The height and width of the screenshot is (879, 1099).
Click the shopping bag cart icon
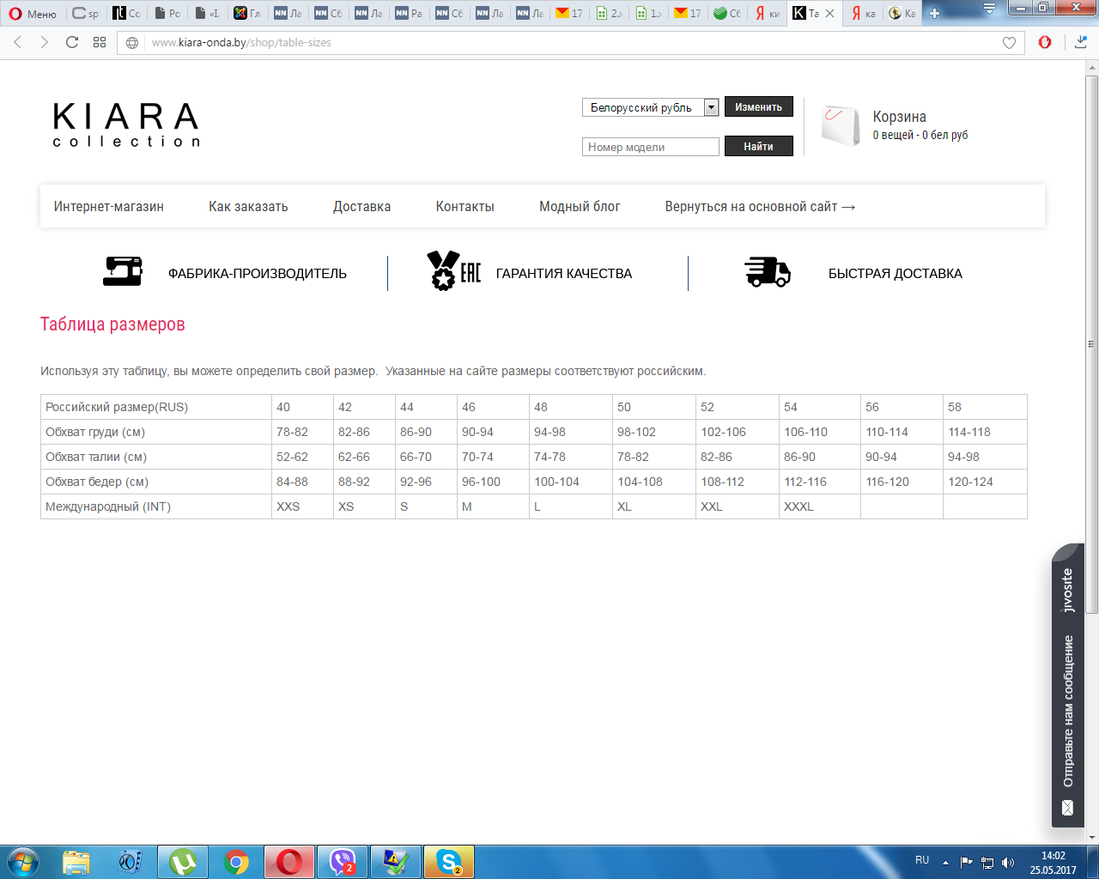coord(840,126)
